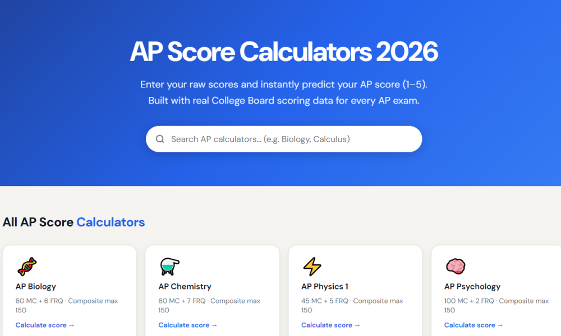Select the DNA helix icon on AP Biology card
The image size is (561, 336).
(29, 265)
